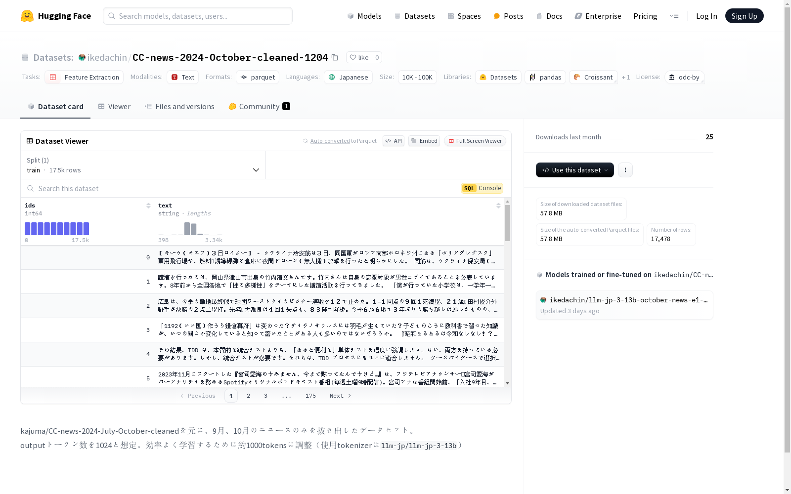
Task: Click the pandas library tag
Action: (545, 77)
